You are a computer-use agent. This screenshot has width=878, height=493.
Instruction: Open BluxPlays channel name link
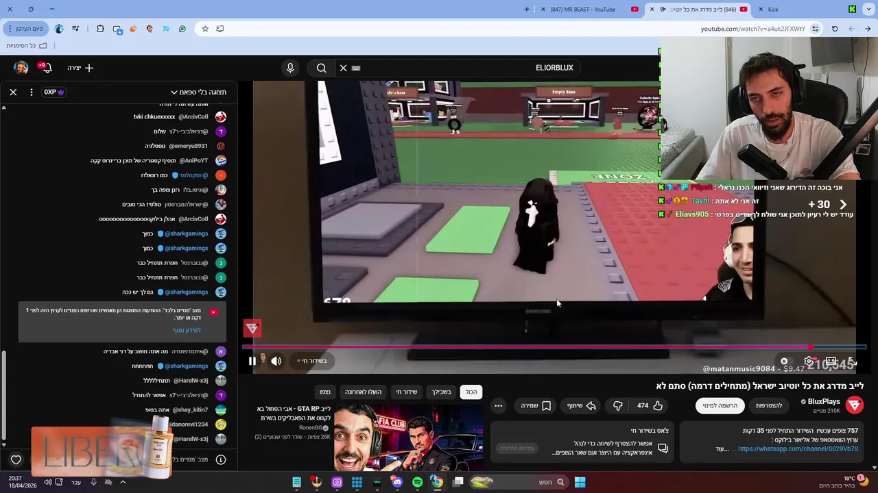point(823,402)
